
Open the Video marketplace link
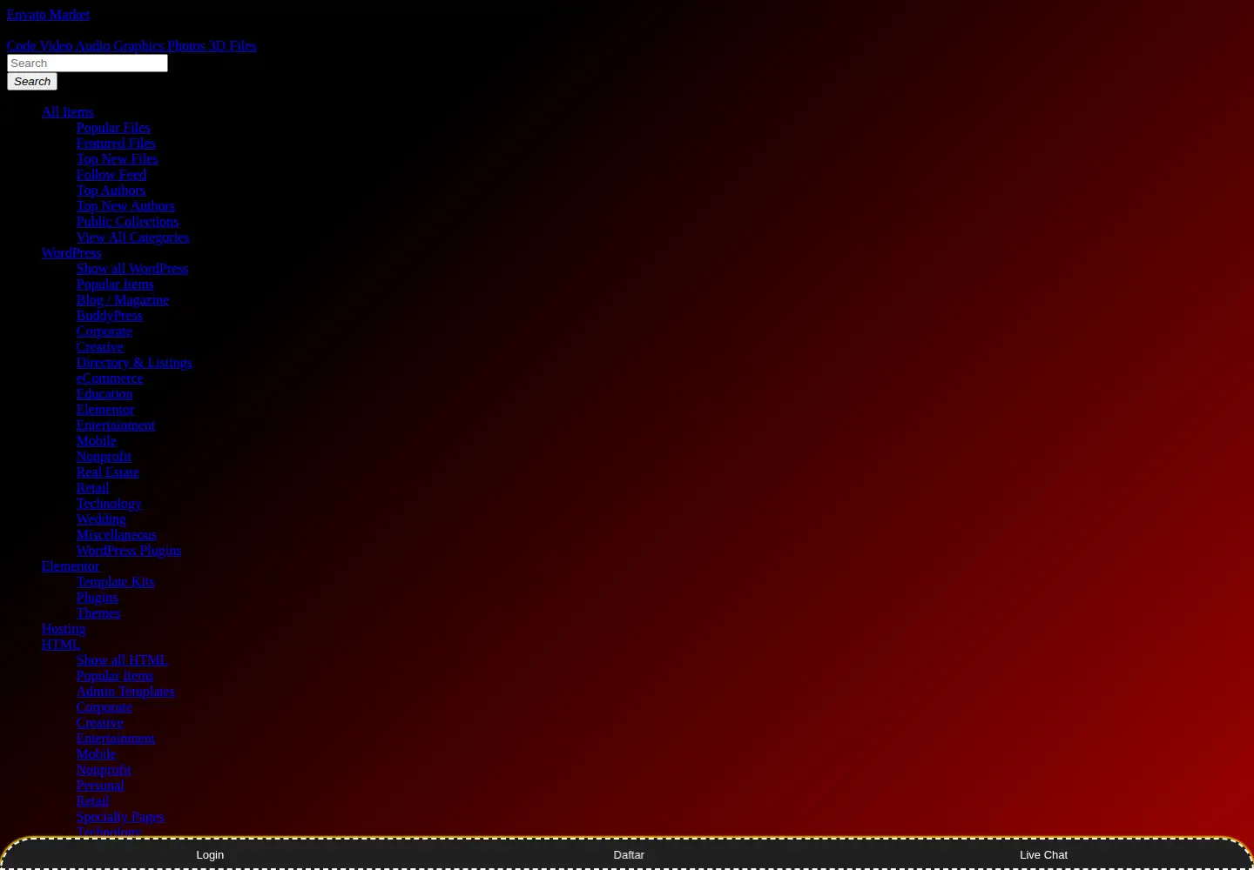point(56,46)
